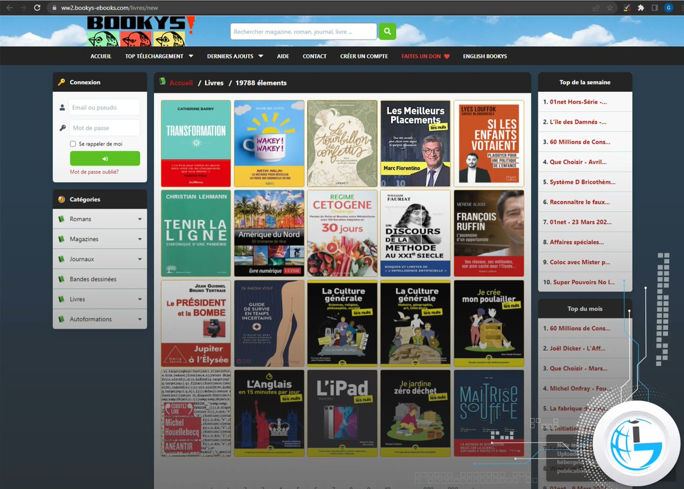
Task: Expand the Top Téléchargement dropdown
Action: pos(159,56)
